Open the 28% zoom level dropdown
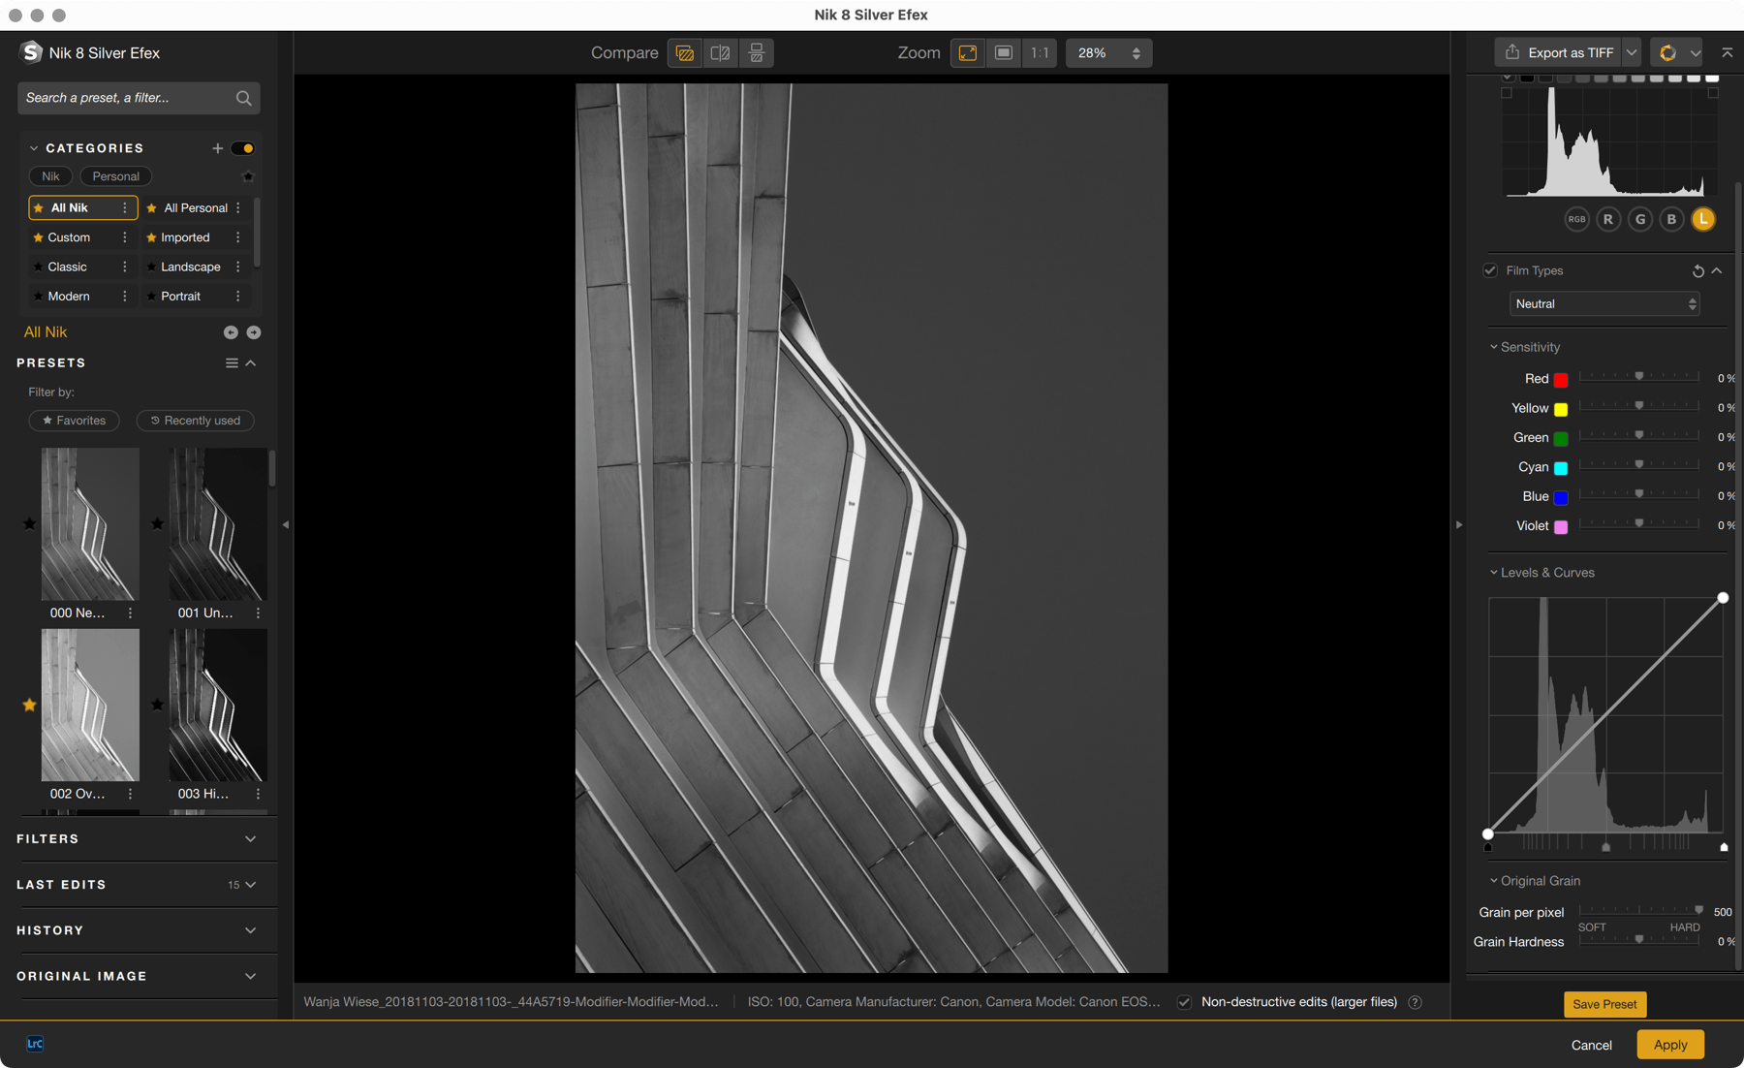 pyautogui.click(x=1109, y=53)
